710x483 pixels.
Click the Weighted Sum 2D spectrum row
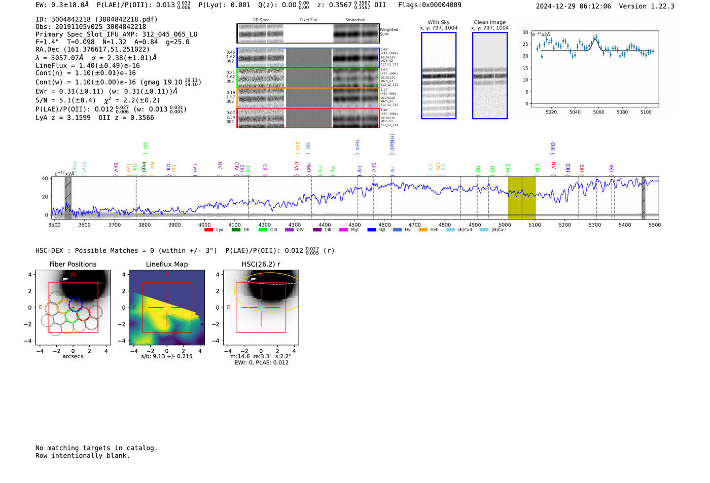[308, 33]
